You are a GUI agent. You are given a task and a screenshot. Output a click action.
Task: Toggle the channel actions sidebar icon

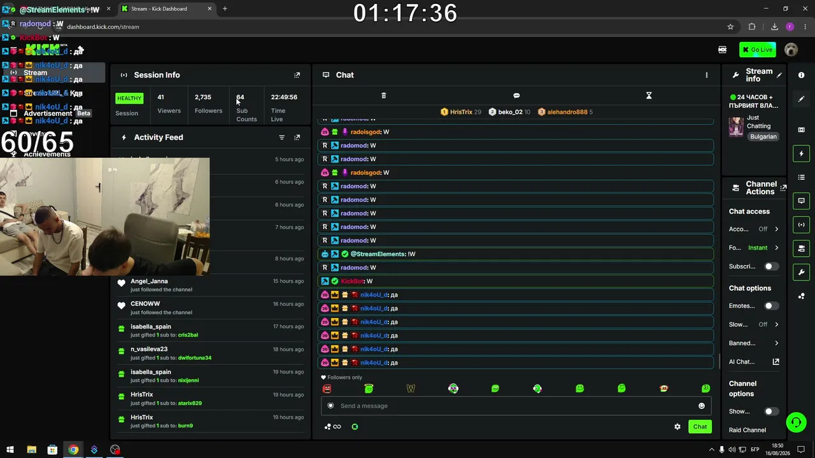pyautogui.click(x=801, y=248)
